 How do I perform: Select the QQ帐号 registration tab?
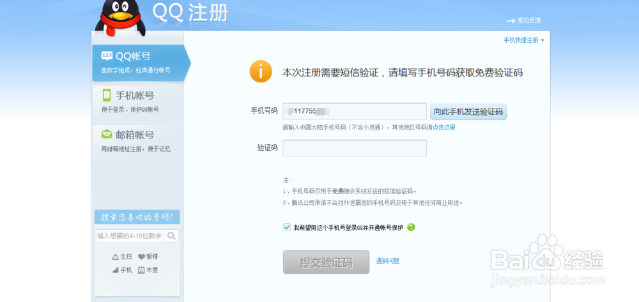click(x=141, y=63)
